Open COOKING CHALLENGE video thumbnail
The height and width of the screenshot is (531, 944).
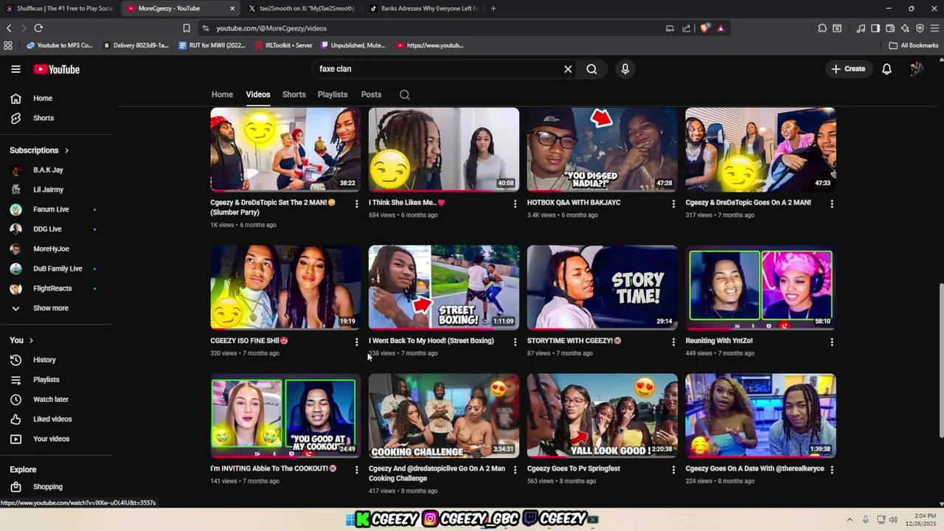point(444,416)
